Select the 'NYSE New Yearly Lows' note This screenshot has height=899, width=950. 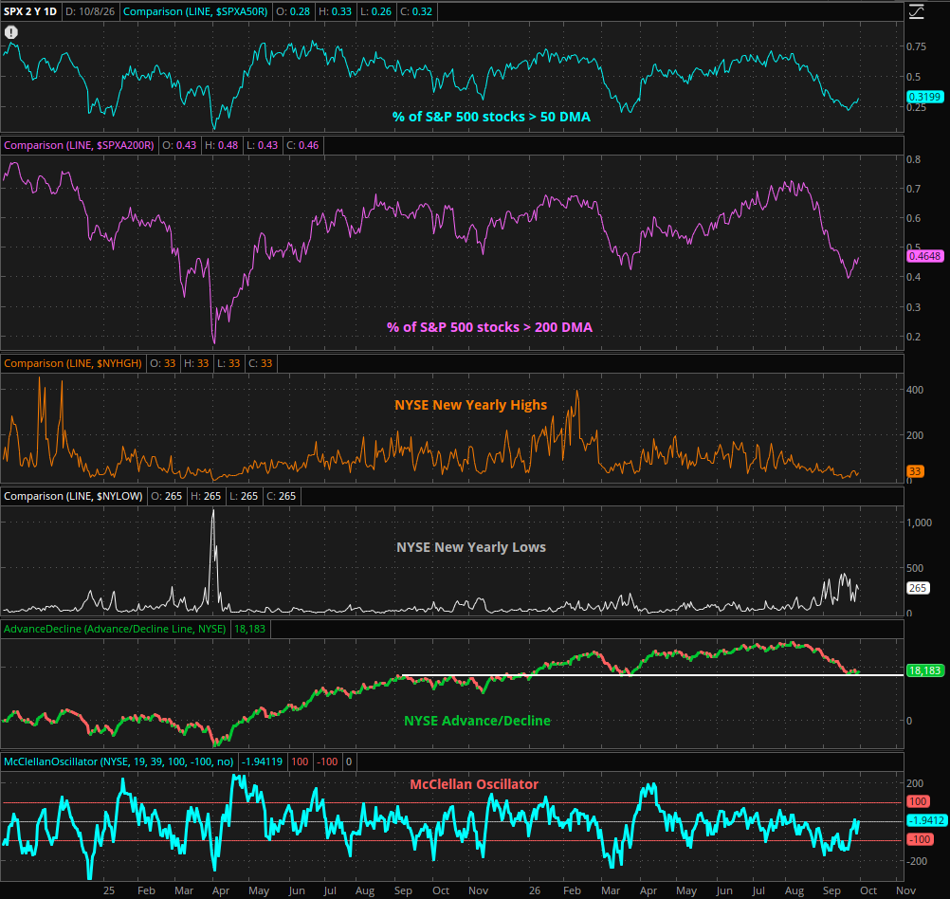click(x=471, y=547)
